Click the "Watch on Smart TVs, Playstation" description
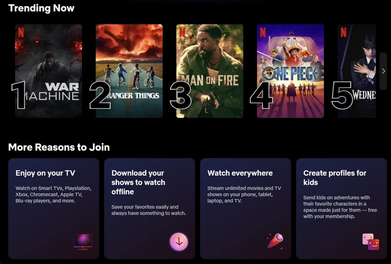 53,195
